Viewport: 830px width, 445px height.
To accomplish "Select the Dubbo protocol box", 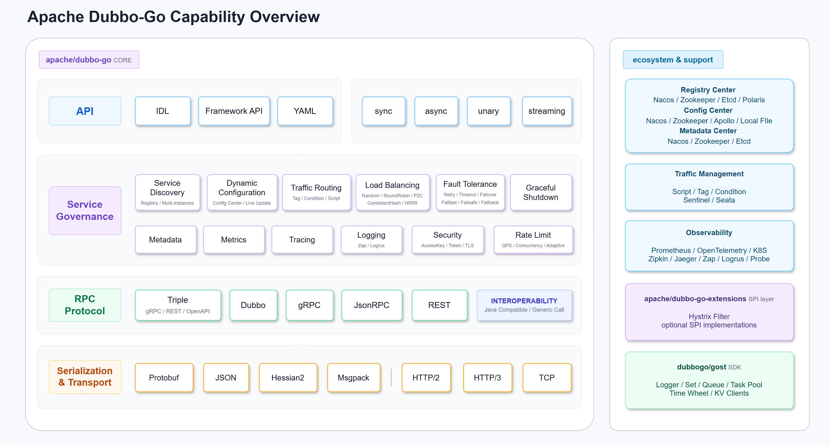I will [x=253, y=305].
